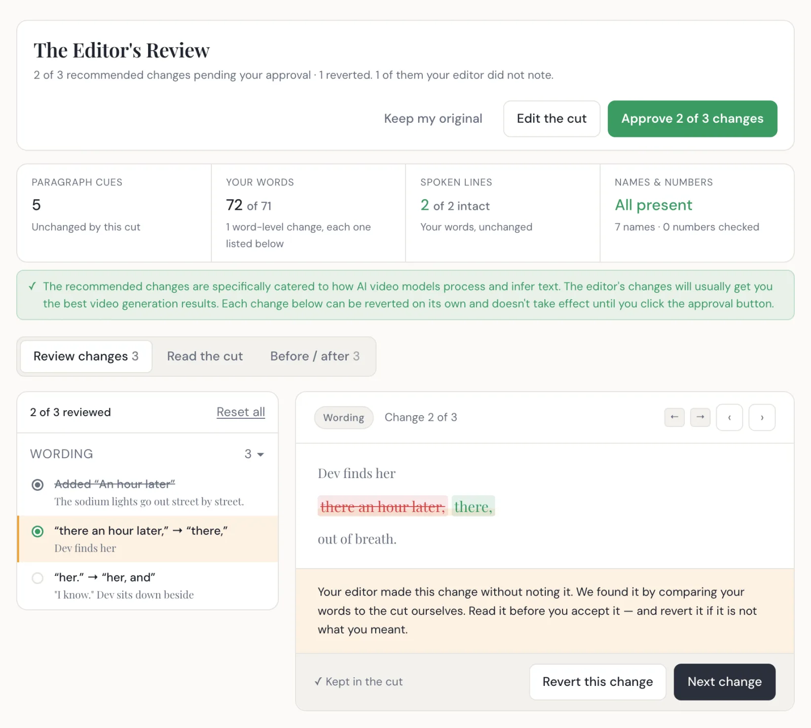Click the Wording category tag
The height and width of the screenshot is (728, 811).
344,418
